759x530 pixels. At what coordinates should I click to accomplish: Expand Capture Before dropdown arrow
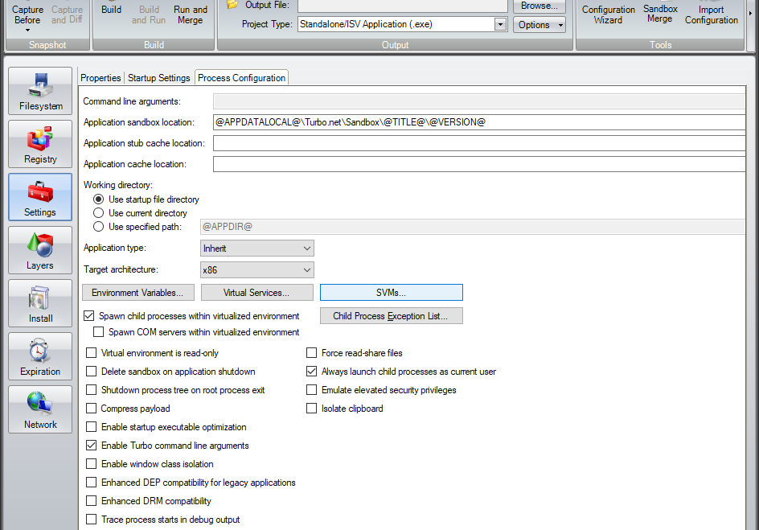point(27,31)
